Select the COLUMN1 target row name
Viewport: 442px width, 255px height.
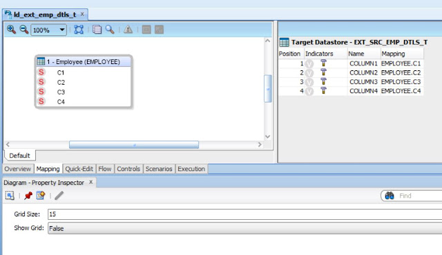click(x=363, y=63)
